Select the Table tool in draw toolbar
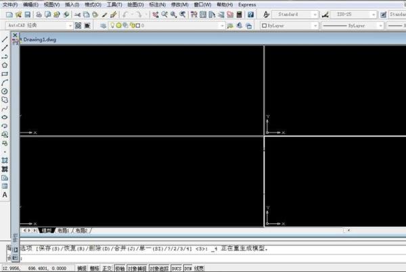This screenshot has height=272, width=406. coord(5,186)
